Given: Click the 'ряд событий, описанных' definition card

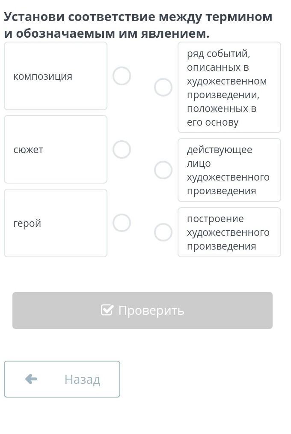Looking at the screenshot, I should pos(229,87).
